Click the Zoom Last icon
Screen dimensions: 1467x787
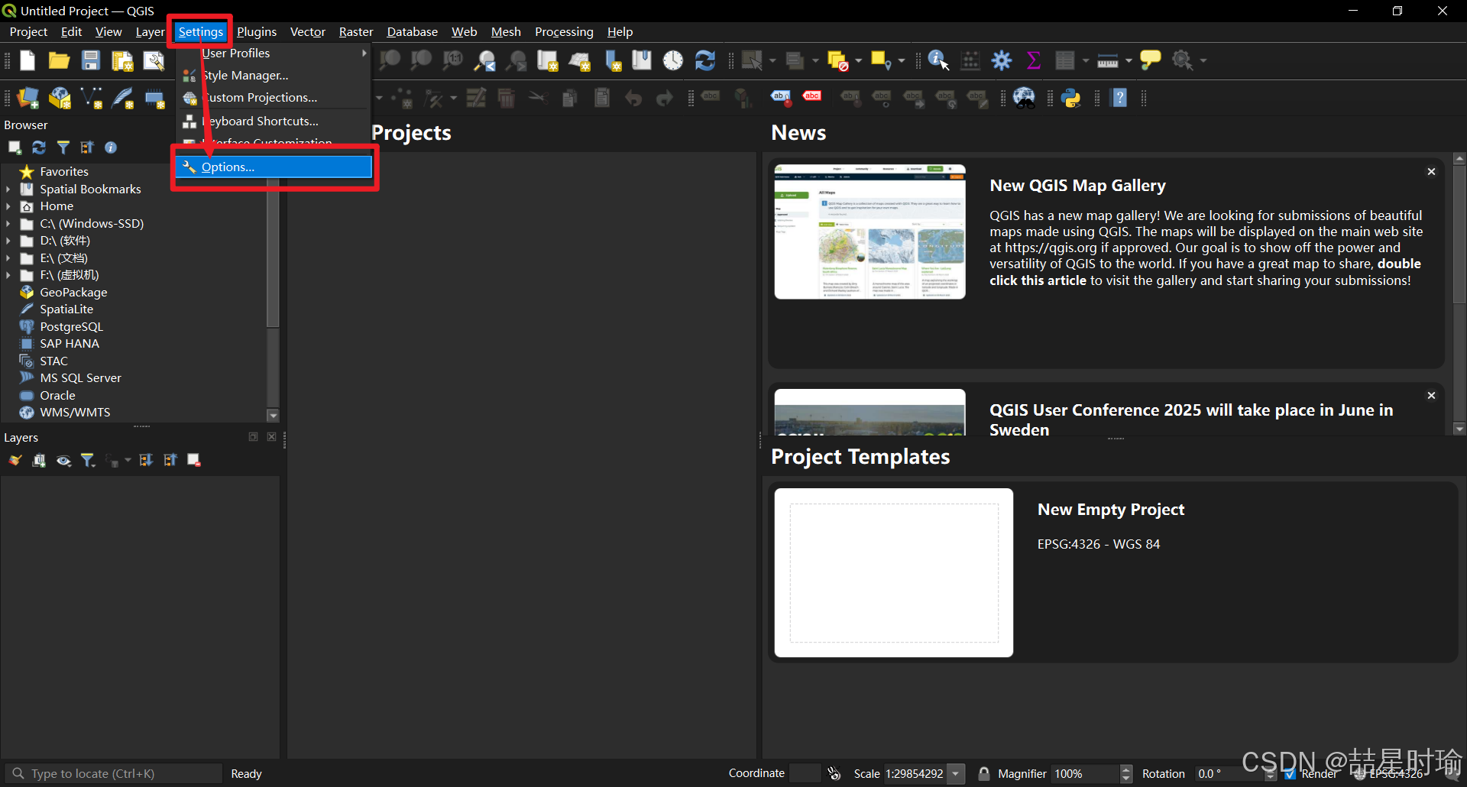[x=485, y=60]
